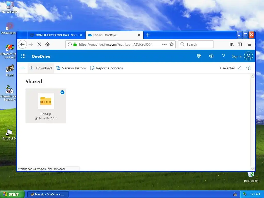Open a new browser tab

pyautogui.click(x=148, y=35)
